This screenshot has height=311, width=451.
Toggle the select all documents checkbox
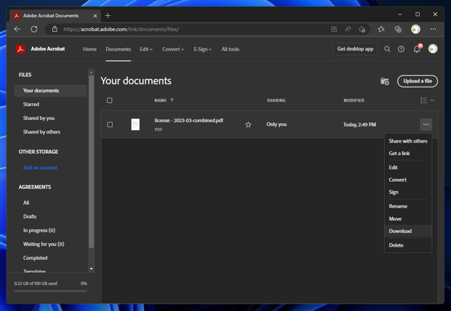pyautogui.click(x=109, y=101)
